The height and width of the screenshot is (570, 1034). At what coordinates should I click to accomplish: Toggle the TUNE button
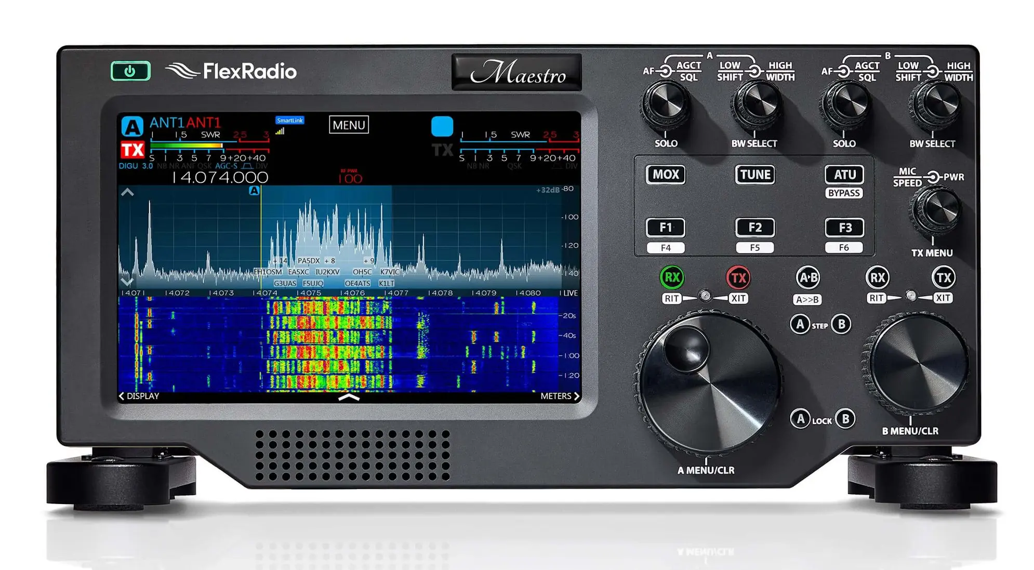click(x=755, y=175)
